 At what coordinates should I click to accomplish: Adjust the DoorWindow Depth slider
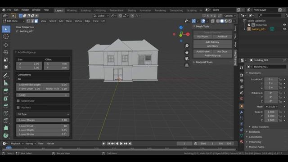coord(43,85)
